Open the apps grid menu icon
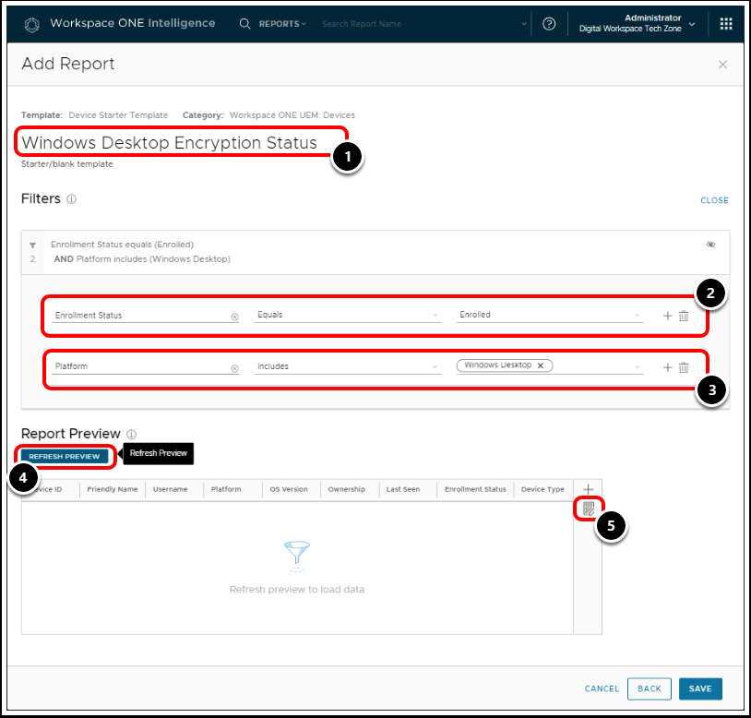Viewport: 751px width, 718px height. (x=726, y=24)
